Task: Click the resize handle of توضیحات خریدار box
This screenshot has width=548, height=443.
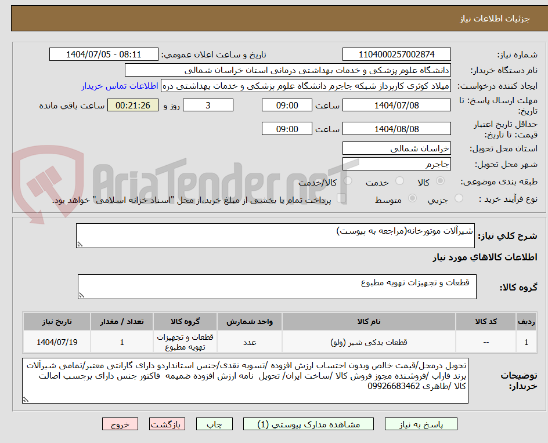Action: point(26,400)
